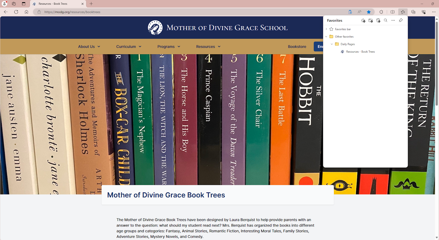
Task: Start Read Aloud for this page
Action: (359, 12)
